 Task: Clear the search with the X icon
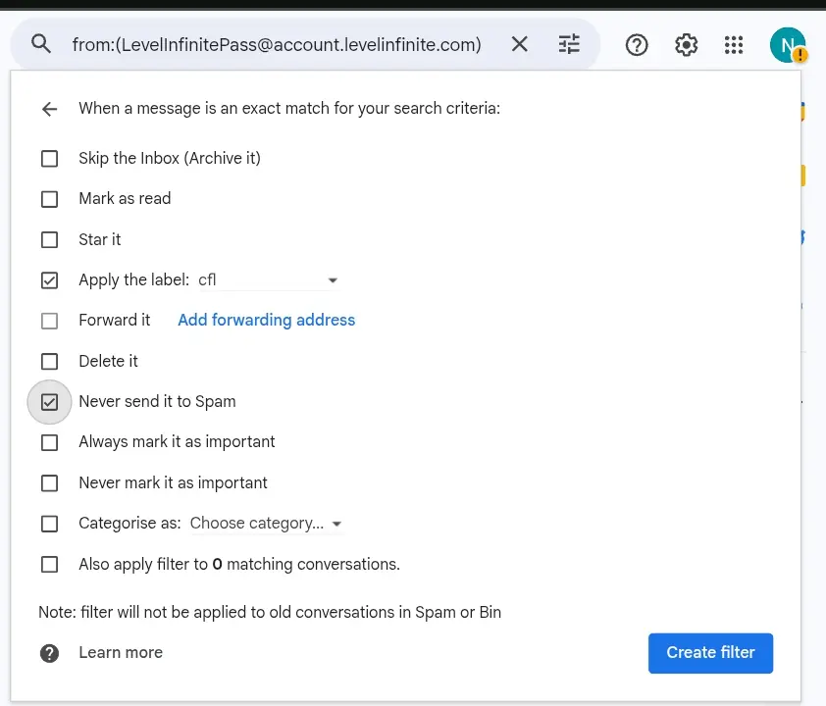click(519, 44)
